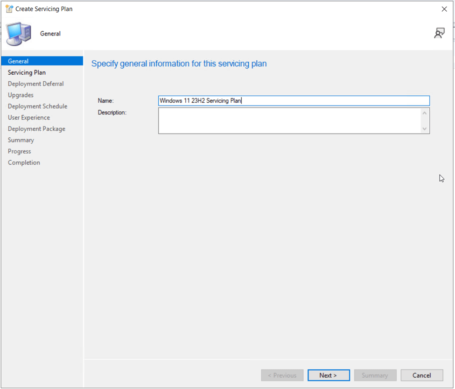Select the Progress step in sidebar
The height and width of the screenshot is (389, 455).
click(20, 151)
